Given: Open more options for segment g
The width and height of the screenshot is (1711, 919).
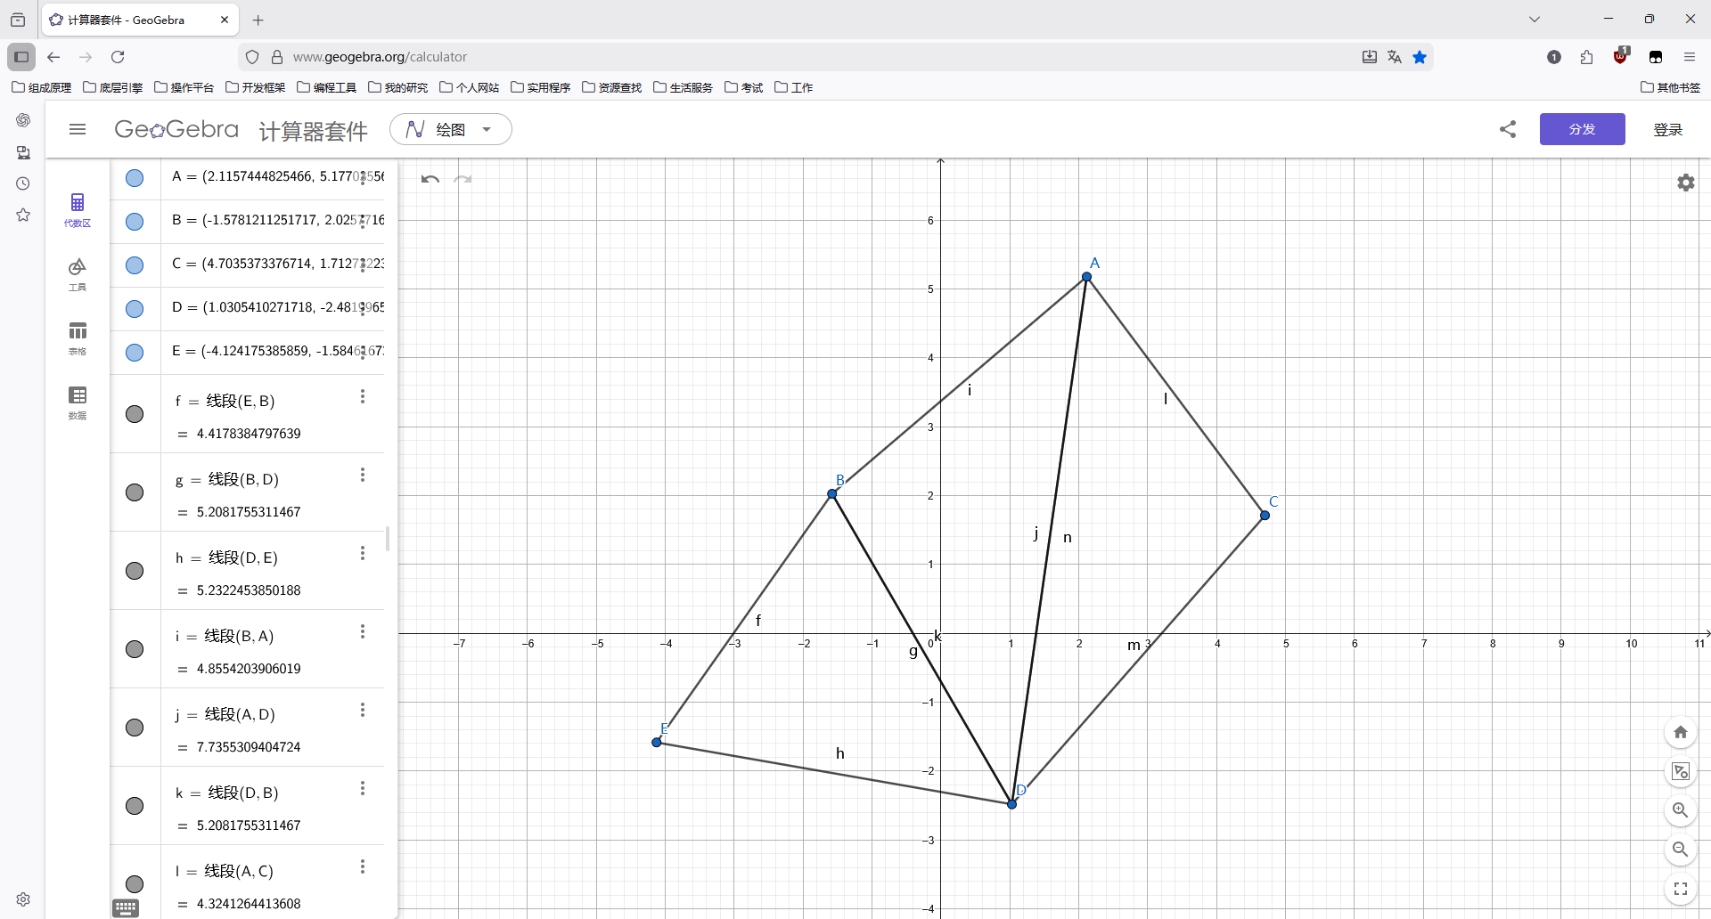Looking at the screenshot, I should [363, 476].
